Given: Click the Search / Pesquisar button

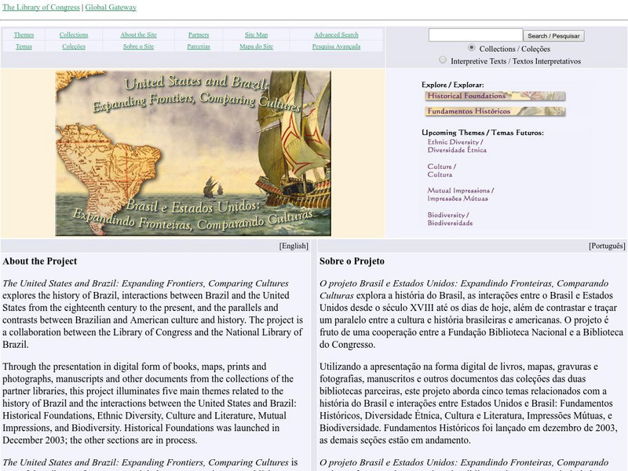Looking at the screenshot, I should coord(553,35).
